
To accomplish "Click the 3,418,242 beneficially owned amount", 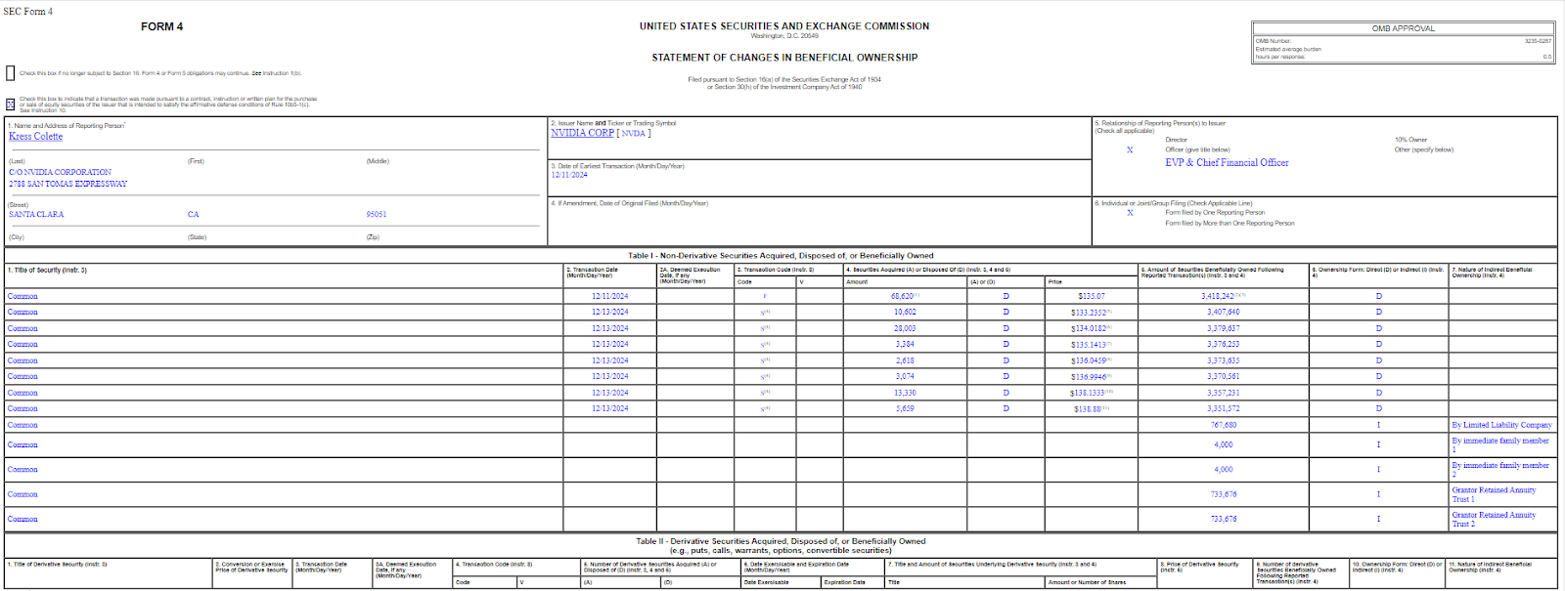I will pyautogui.click(x=1219, y=296).
